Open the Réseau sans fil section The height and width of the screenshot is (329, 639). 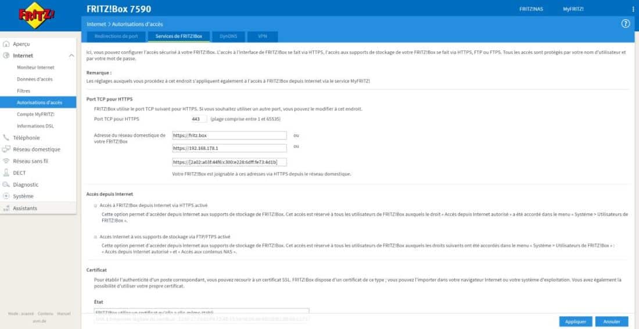tap(30, 161)
